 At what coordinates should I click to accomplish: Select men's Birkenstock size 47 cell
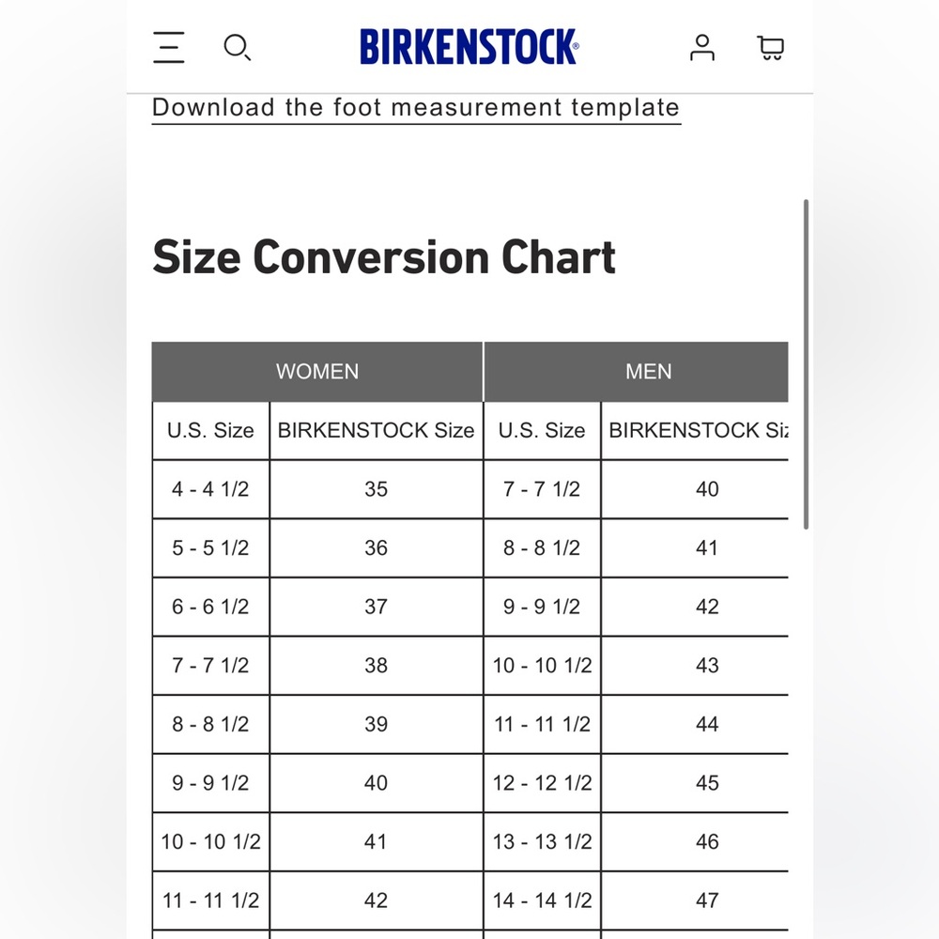[x=695, y=901]
